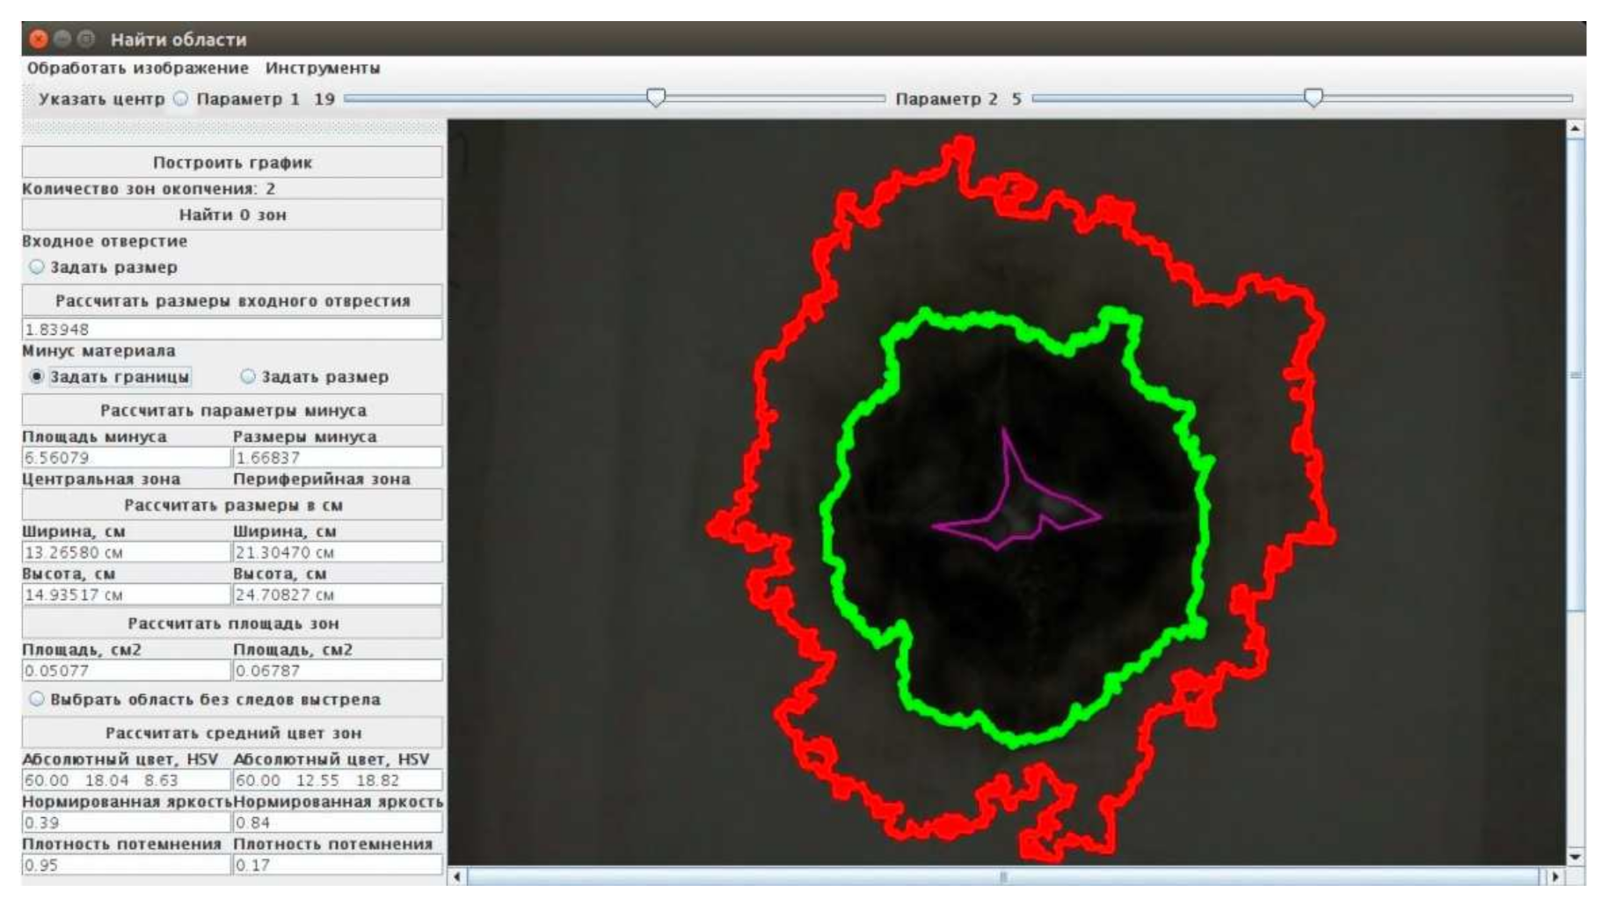Open the Инструменты menu
This screenshot has width=1602, height=906.
(x=323, y=68)
